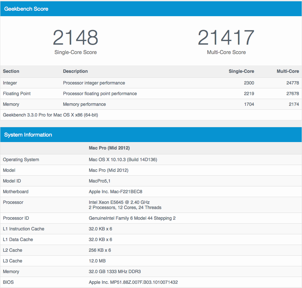The height and width of the screenshot is (288, 302).
Task: Click Floating Point multi-core value 27678
Action: (x=293, y=94)
